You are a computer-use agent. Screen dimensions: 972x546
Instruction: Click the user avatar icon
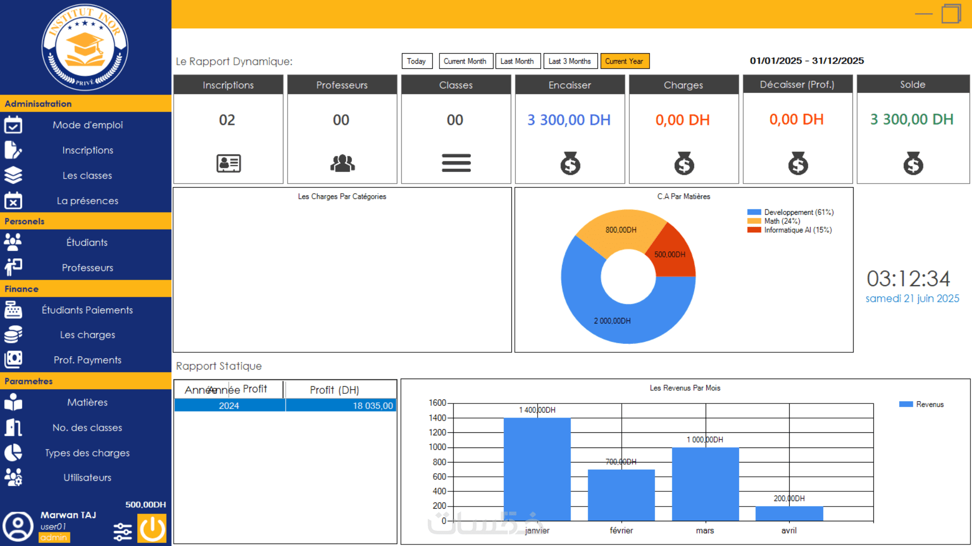[x=18, y=527]
